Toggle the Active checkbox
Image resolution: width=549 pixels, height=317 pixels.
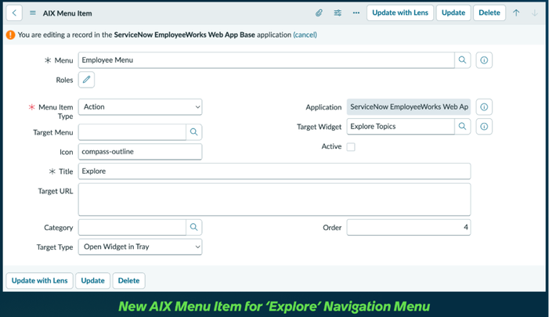pos(351,146)
